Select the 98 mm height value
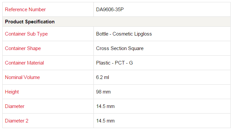This screenshot has width=232, height=133. click(x=103, y=92)
